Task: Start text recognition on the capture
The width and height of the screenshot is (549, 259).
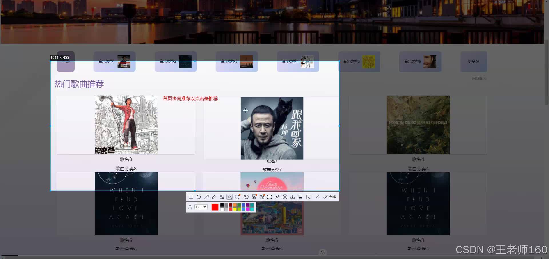Action: pyautogui.click(x=270, y=197)
